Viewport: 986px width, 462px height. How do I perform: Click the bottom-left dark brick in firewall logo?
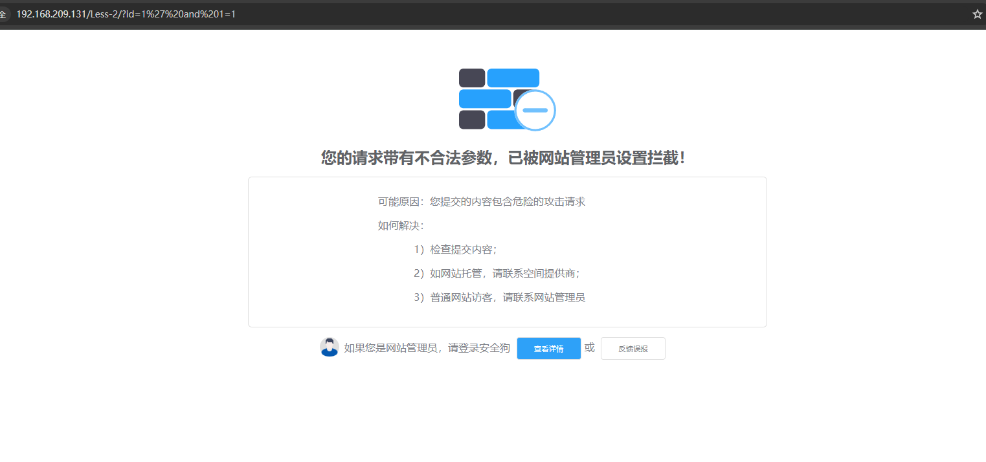[x=472, y=120]
